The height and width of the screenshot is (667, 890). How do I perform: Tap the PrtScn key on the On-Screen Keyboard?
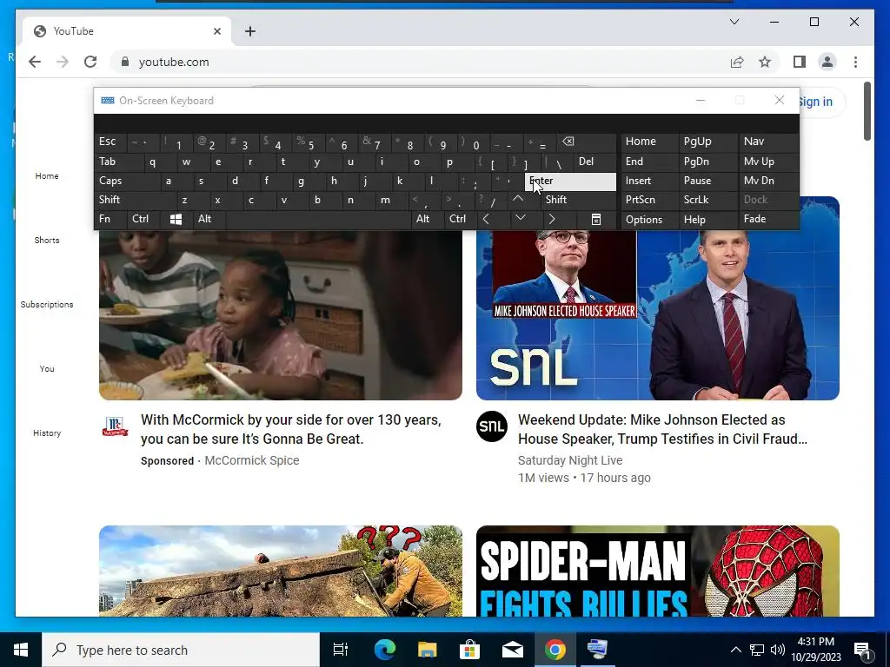point(648,200)
